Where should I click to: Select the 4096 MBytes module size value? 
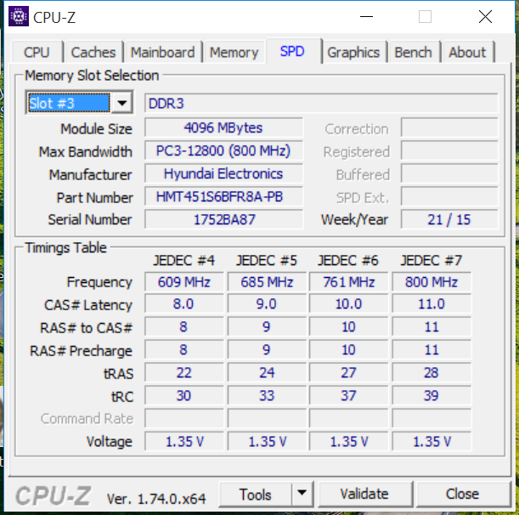click(x=223, y=127)
